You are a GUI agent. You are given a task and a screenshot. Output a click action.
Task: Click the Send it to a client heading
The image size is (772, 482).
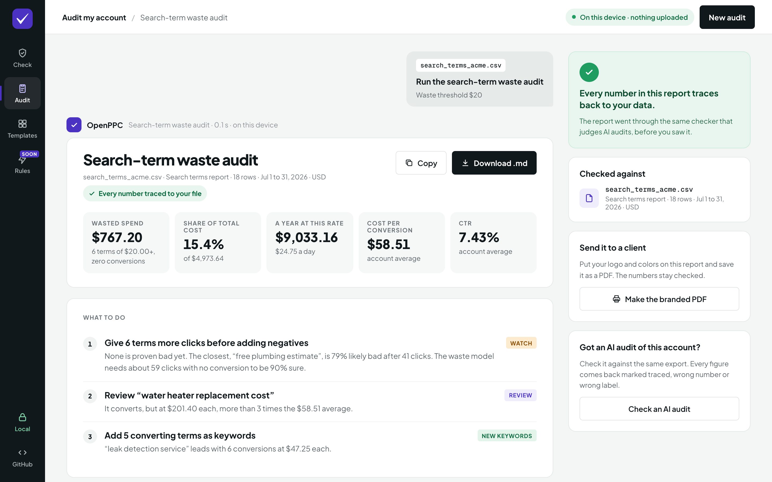point(613,248)
